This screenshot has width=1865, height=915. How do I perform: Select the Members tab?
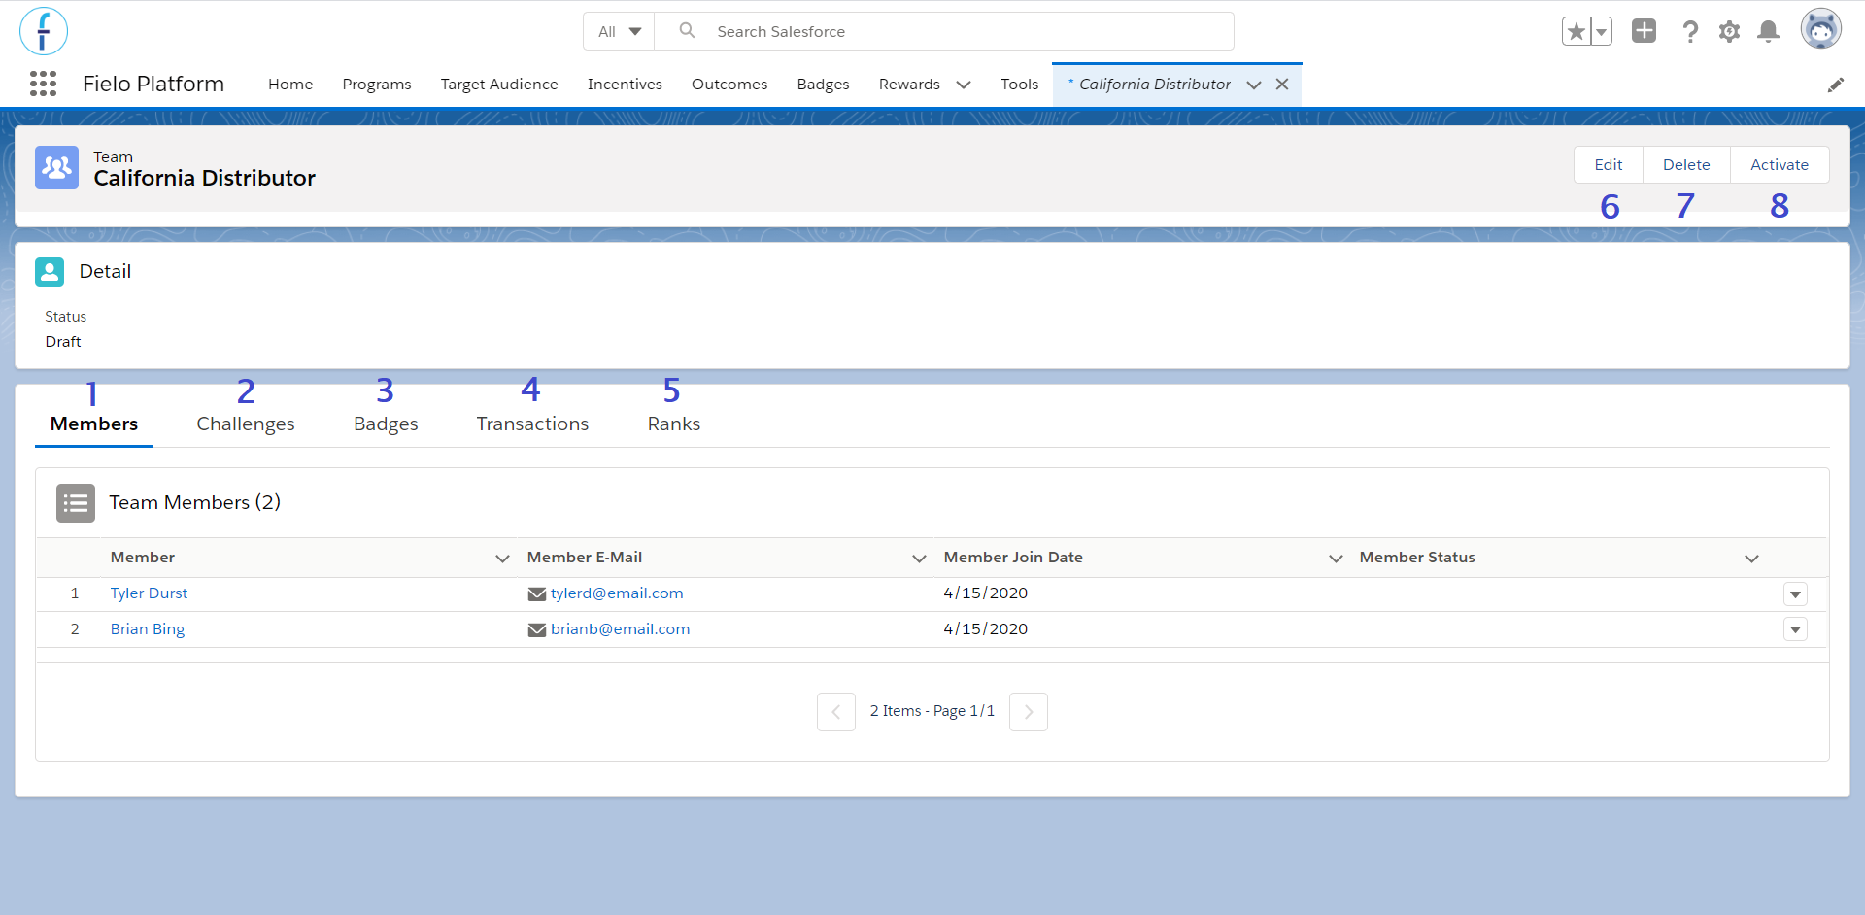pyautogui.click(x=94, y=424)
